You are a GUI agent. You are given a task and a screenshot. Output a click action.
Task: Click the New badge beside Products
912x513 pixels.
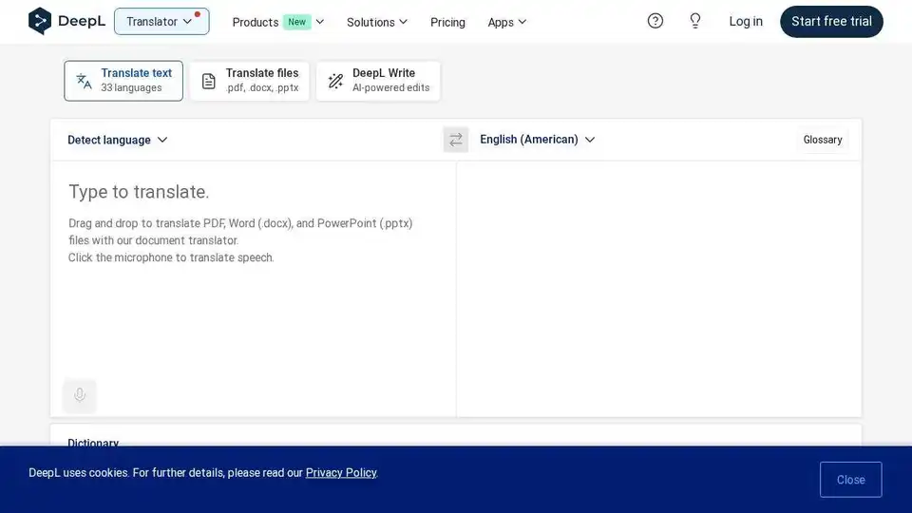[296, 22]
